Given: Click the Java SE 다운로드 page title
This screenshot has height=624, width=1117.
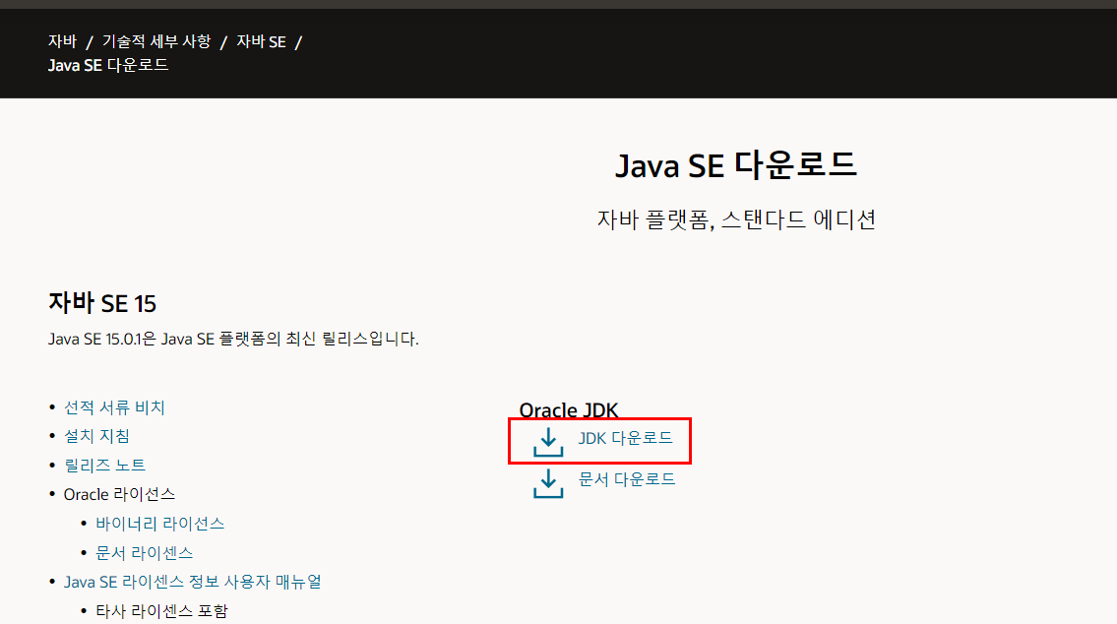Looking at the screenshot, I should pos(736,165).
